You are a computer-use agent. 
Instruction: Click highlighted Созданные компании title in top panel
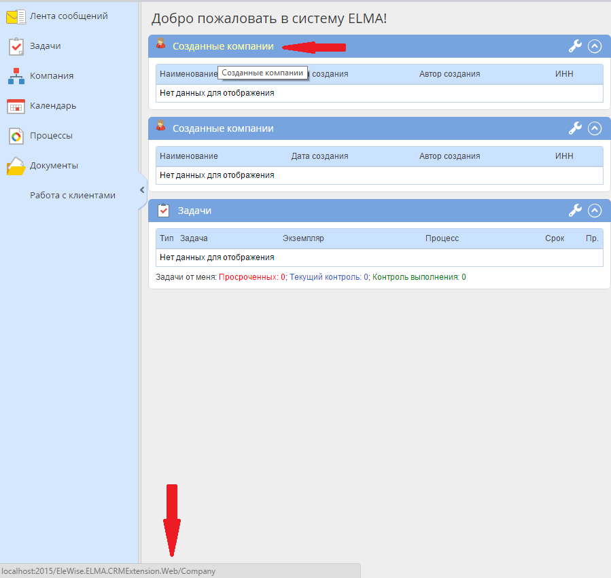(x=223, y=46)
